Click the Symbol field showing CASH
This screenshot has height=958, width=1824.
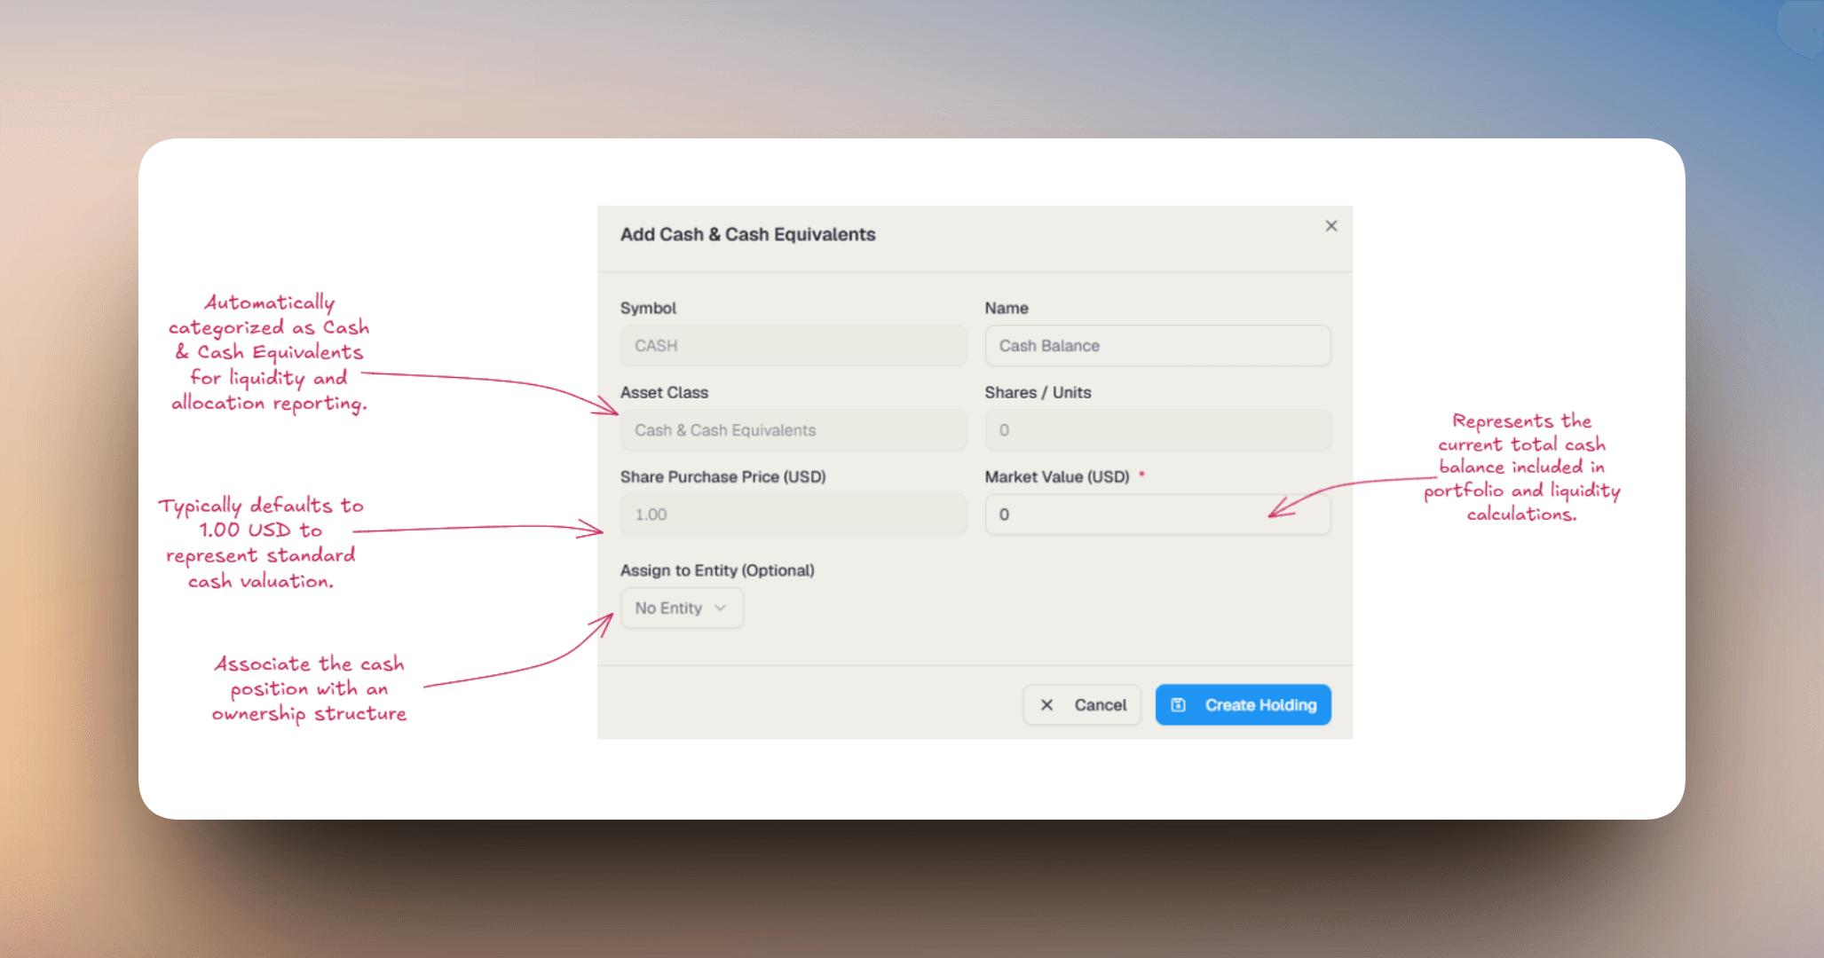(794, 346)
